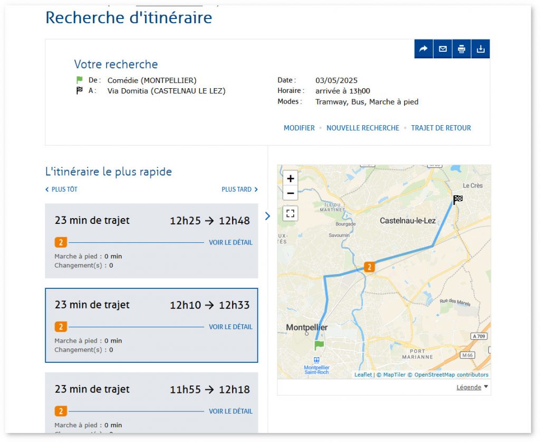This screenshot has height=442, width=540.
Task: Expand the Légende dropdown
Action: 472,387
